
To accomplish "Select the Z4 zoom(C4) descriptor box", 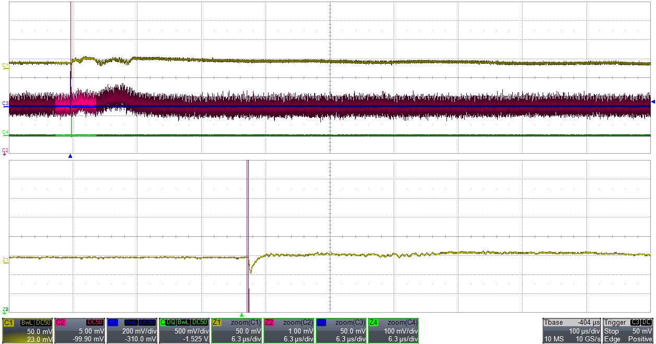I will [393, 330].
